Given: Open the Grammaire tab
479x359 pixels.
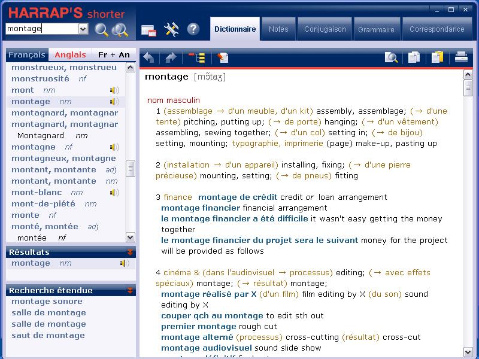Looking at the screenshot, I should coord(376,29).
